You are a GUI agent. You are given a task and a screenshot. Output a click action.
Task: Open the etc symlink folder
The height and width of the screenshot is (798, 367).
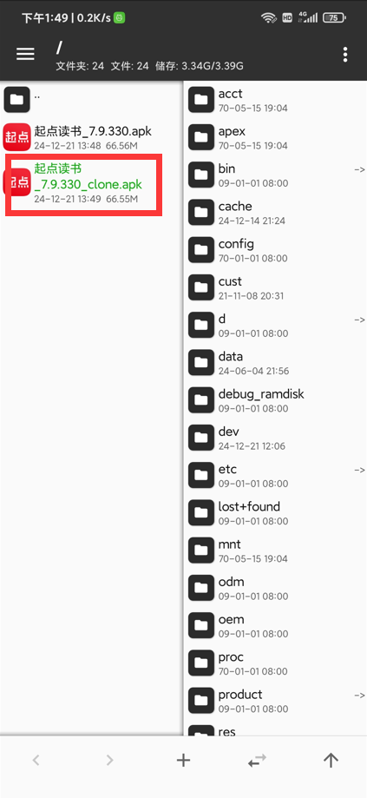click(x=275, y=475)
